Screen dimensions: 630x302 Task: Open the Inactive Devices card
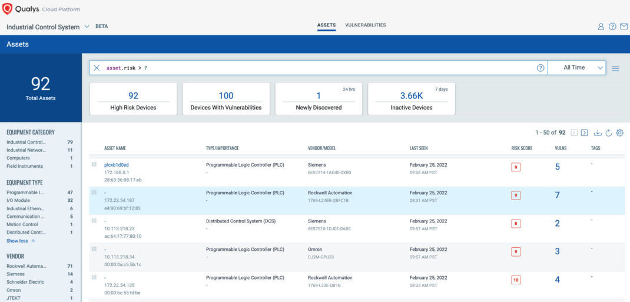(x=412, y=99)
